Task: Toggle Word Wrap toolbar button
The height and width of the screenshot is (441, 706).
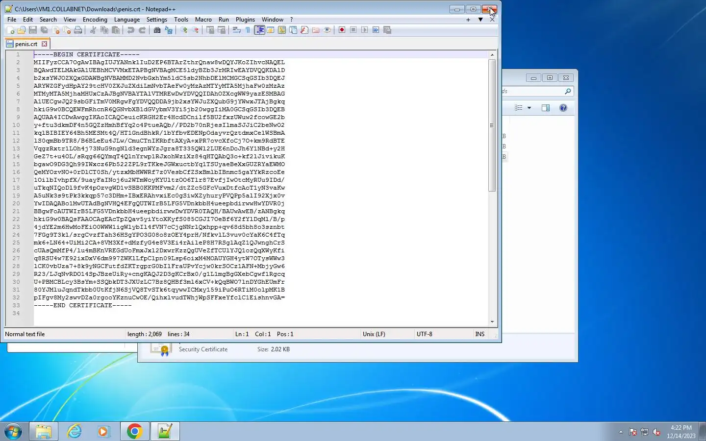Action: (236, 30)
